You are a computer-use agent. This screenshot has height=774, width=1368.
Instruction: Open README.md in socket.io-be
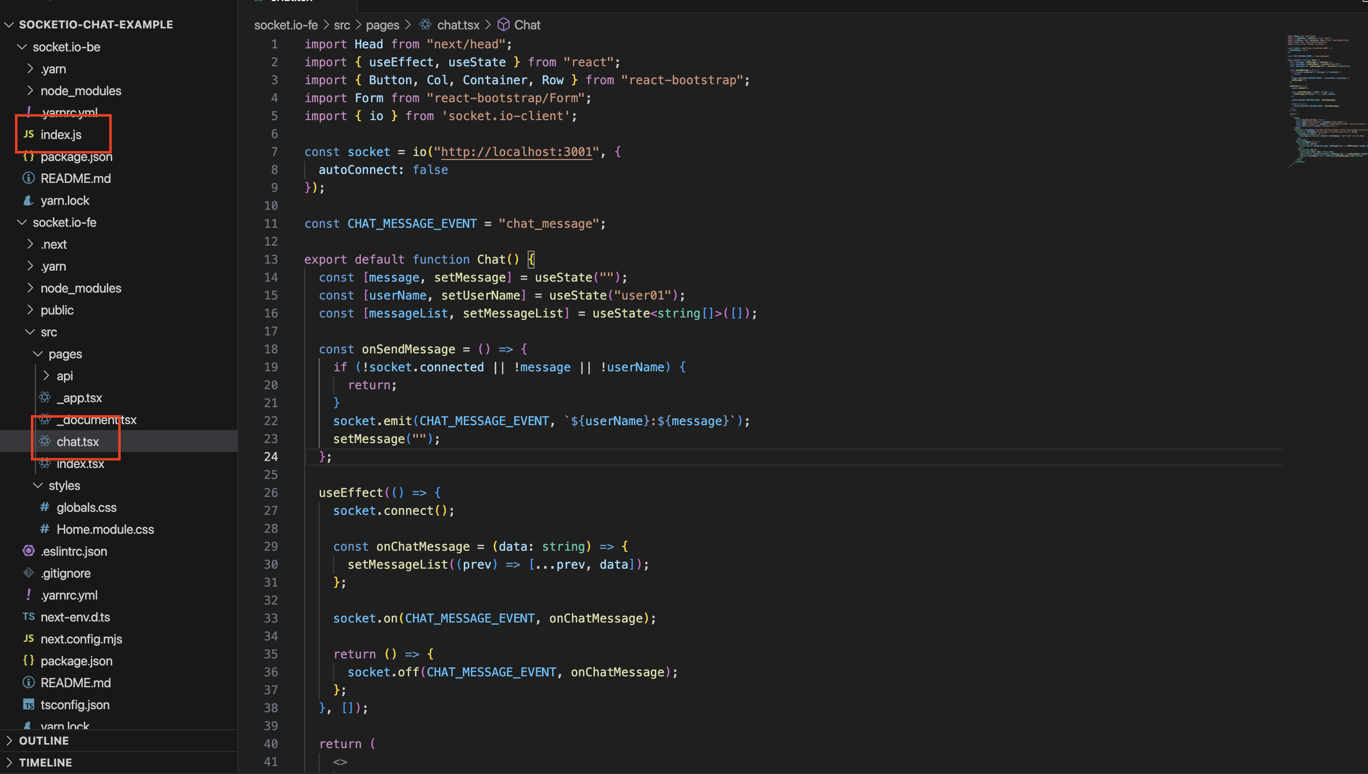coord(75,178)
